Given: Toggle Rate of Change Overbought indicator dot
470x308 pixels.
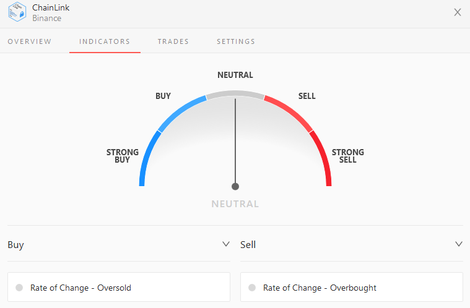Looking at the screenshot, I should click(252, 288).
